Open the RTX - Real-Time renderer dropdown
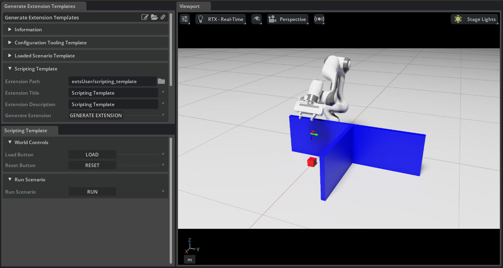This screenshot has height=268, width=503. [221, 19]
